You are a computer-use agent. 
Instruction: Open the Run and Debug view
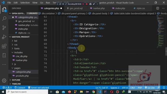coord(4,37)
